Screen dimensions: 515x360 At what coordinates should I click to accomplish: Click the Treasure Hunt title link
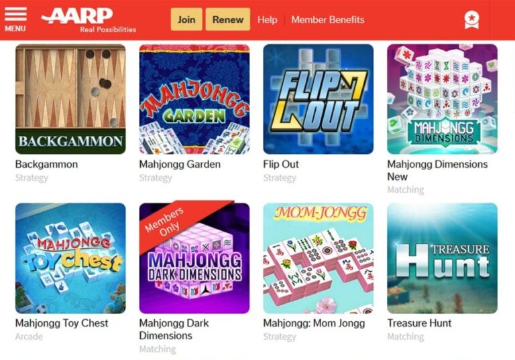click(x=419, y=323)
